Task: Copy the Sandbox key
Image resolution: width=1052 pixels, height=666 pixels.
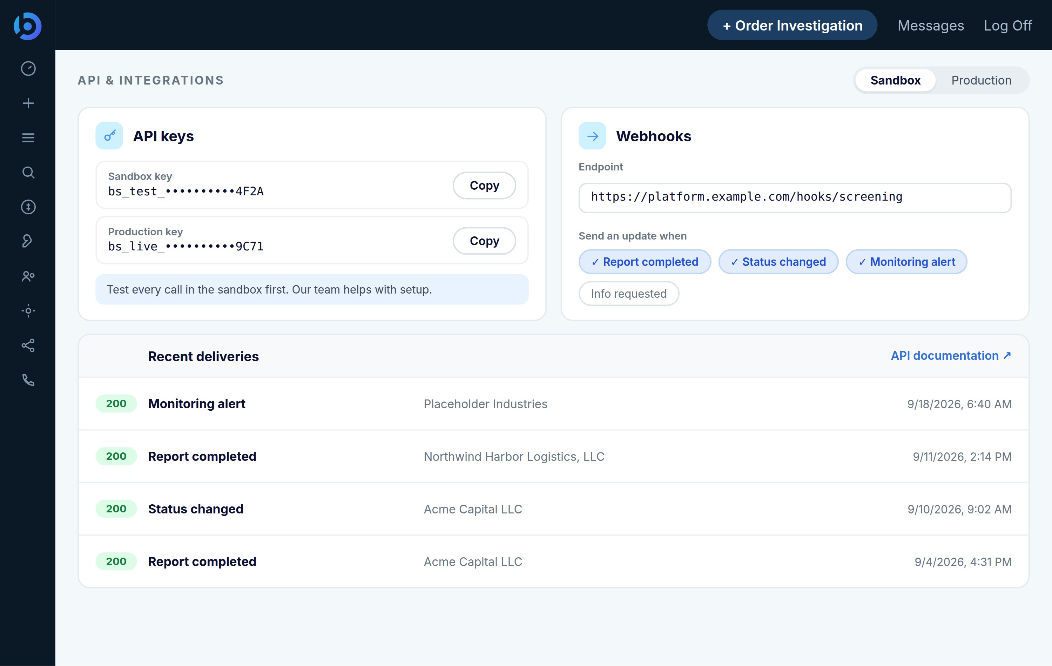Action: tap(484, 185)
